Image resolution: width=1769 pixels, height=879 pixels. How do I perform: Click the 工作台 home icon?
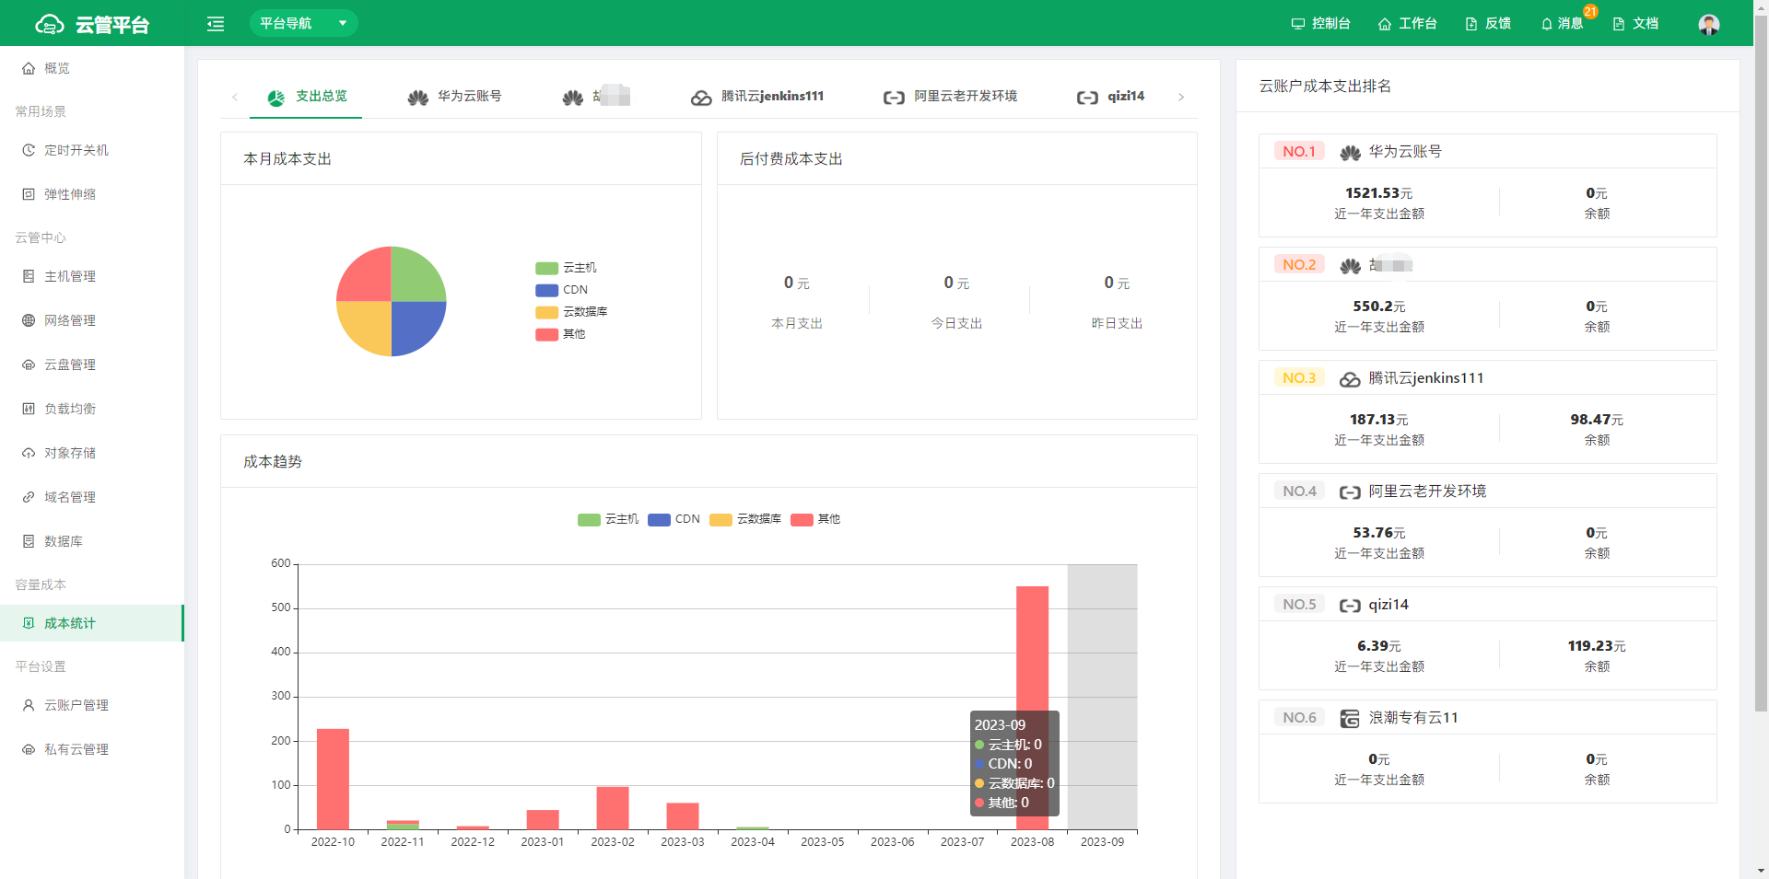(x=1384, y=24)
